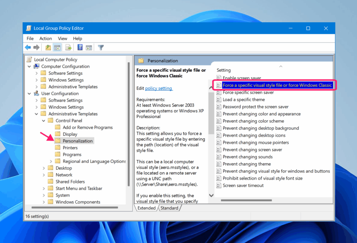This screenshot has height=243, width=357.
Task: Select Prevent changing screen saver setting
Action: [252, 150]
